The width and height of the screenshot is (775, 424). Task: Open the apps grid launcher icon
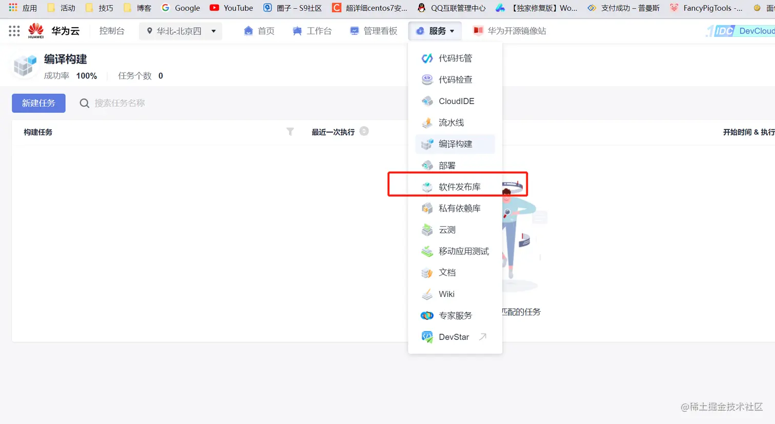pyautogui.click(x=14, y=31)
